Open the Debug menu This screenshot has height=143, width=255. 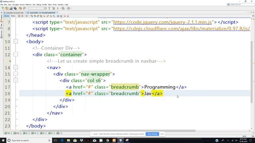pyautogui.click(x=39, y=4)
